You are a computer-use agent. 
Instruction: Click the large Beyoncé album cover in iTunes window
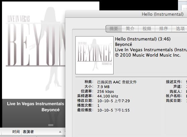tap(34, 50)
